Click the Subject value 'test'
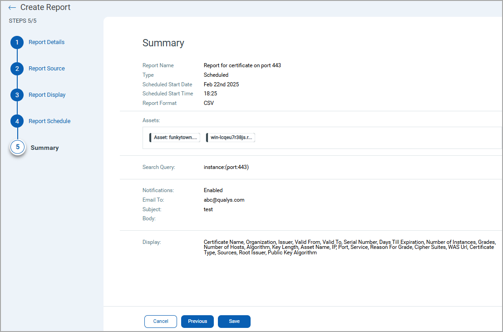The width and height of the screenshot is (503, 332). tap(208, 209)
